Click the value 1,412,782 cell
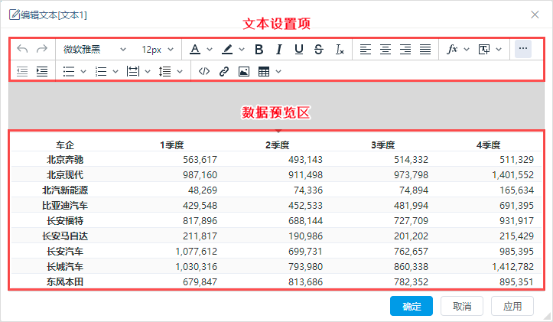The height and width of the screenshot is (322, 553). [512, 267]
